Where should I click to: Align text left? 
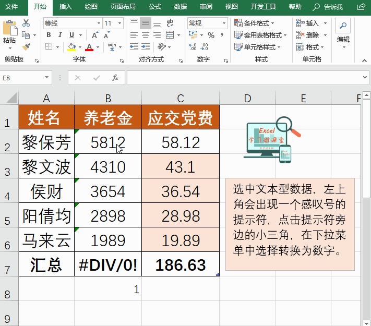click(x=134, y=35)
